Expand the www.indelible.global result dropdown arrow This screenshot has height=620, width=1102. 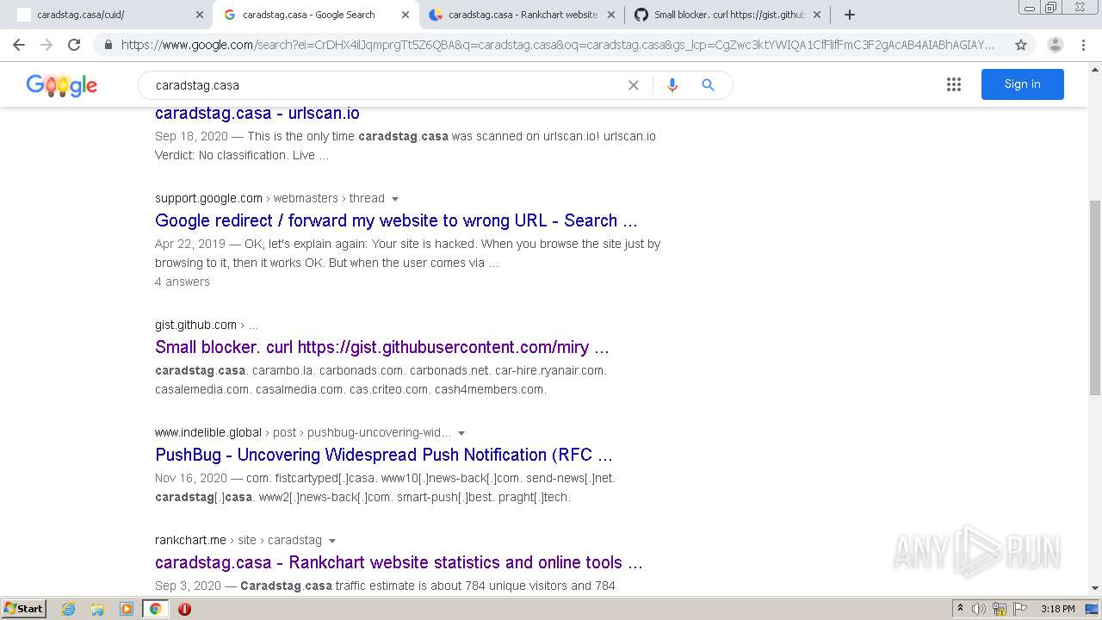461,433
